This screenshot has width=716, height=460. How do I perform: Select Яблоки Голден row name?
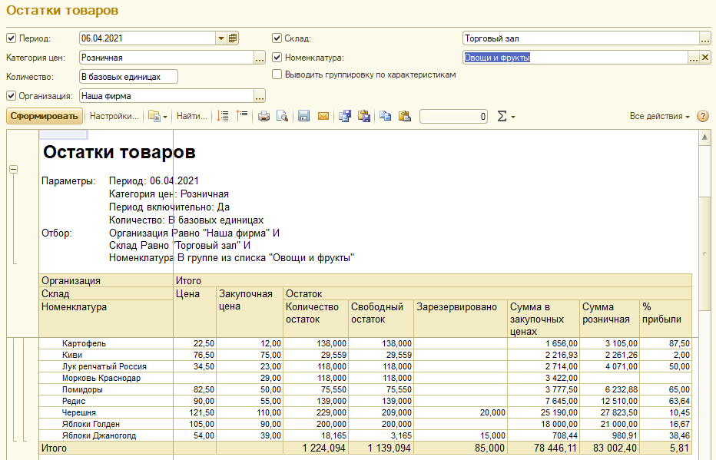[91, 424]
